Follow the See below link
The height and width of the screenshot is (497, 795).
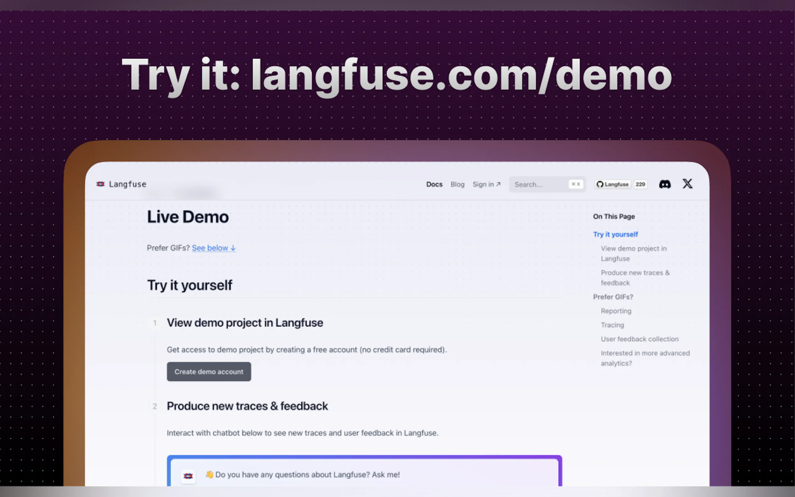pos(214,248)
